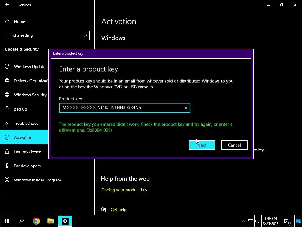Click the Delivery Optimization icon
The width and height of the screenshot is (302, 227).
(x=7, y=80)
